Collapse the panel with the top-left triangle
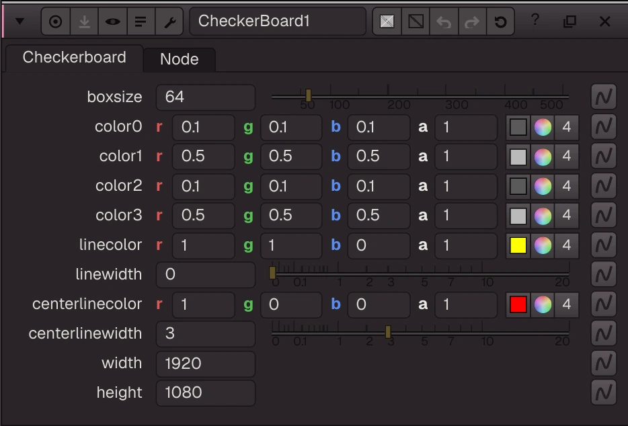 pos(19,22)
